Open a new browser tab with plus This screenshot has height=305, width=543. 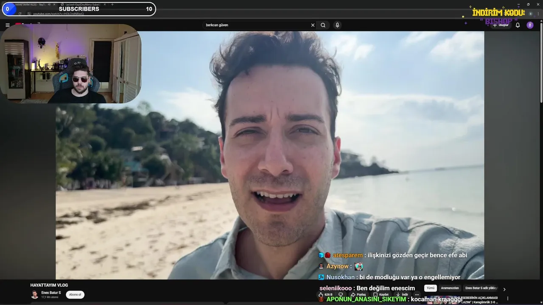(x=112, y=4)
